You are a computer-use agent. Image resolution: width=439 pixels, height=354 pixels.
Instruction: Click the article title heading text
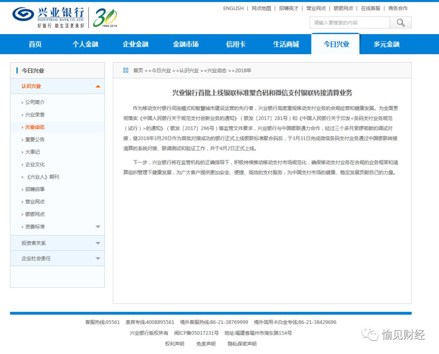(262, 93)
